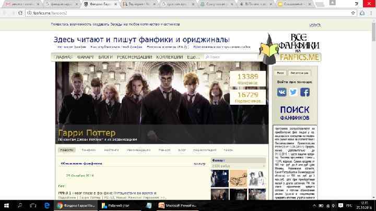Select the Новости fandom tab
Viewport: 376px width, 211px height.
[x=66, y=150]
